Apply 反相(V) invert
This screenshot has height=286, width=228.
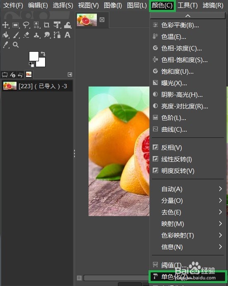click(188, 148)
